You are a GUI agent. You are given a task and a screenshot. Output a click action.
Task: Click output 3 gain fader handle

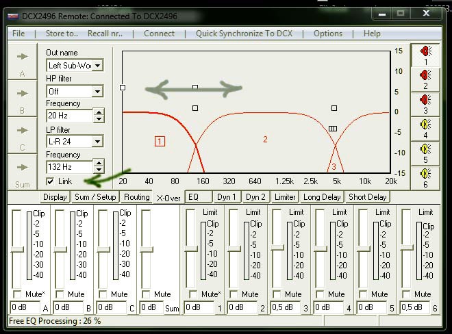pos(277,248)
